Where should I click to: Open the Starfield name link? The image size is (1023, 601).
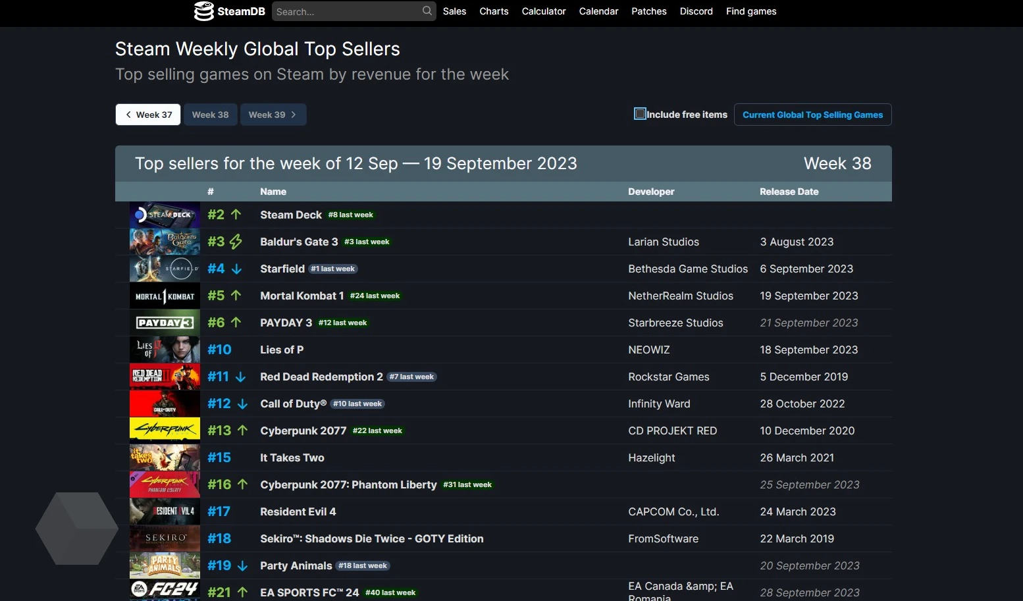click(282, 269)
